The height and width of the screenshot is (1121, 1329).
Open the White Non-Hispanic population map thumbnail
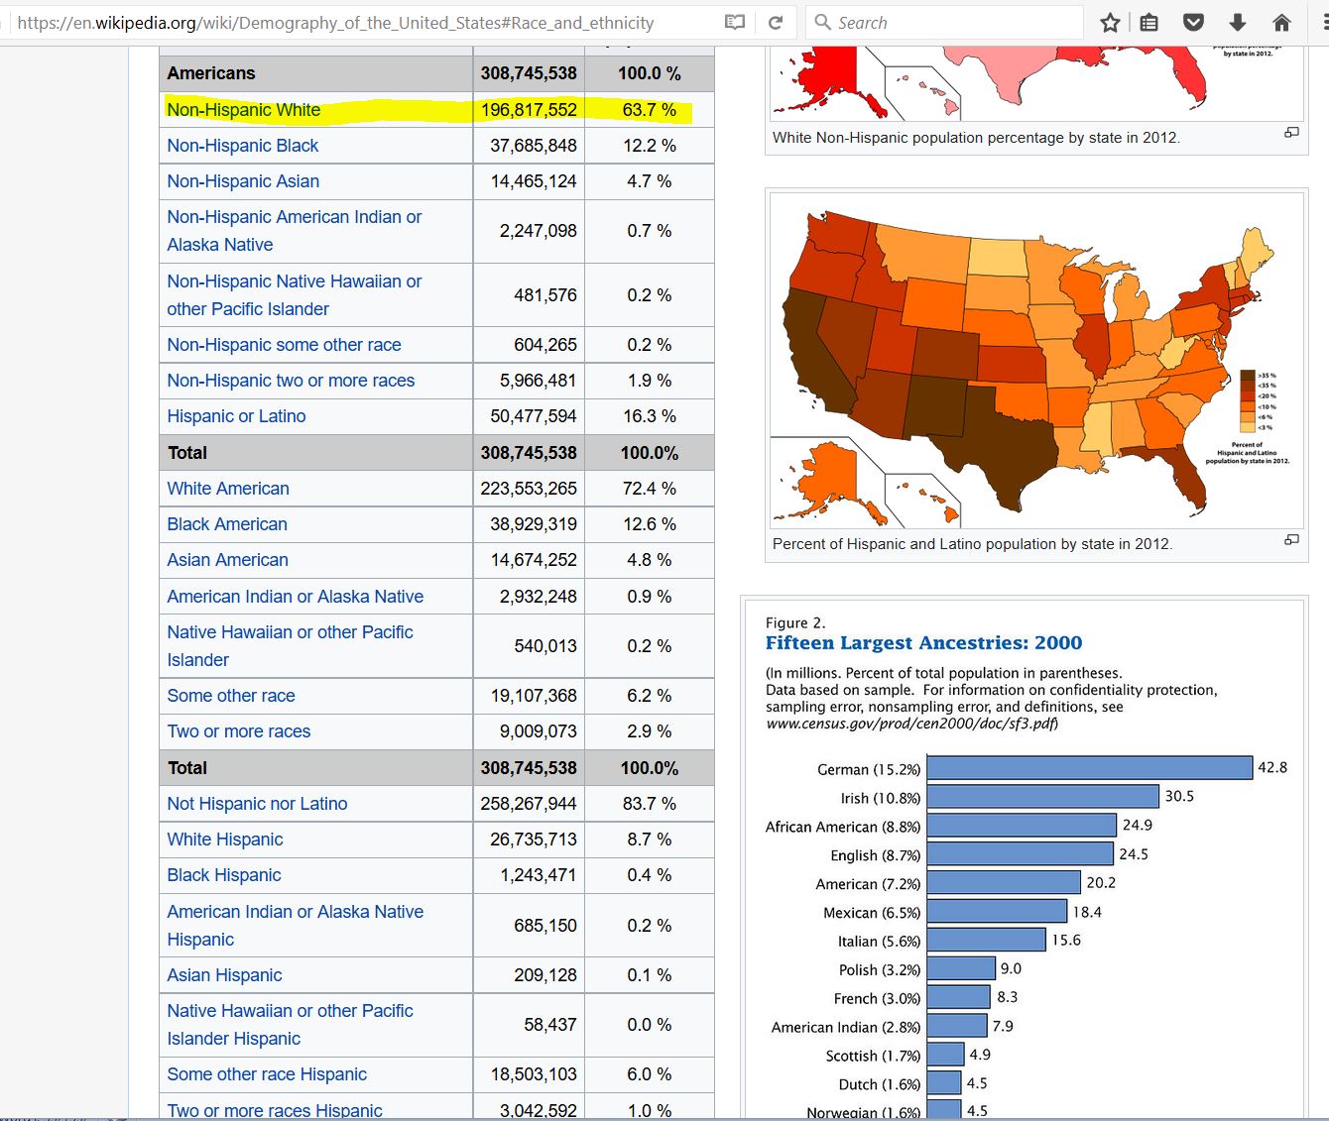coord(1036,83)
